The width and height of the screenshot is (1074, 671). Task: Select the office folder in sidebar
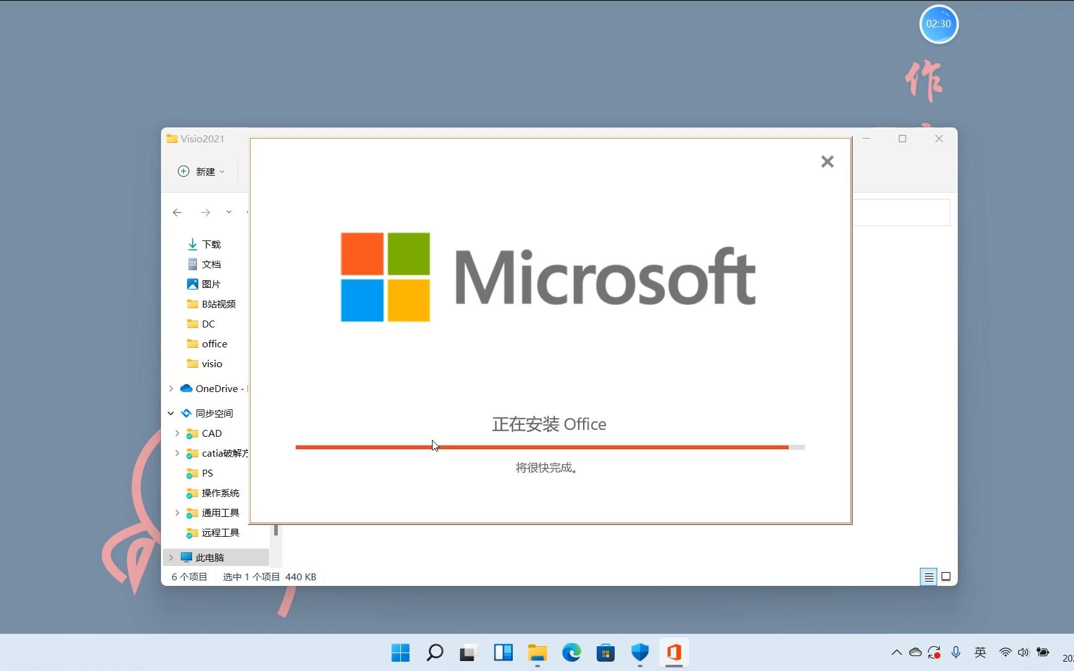coord(207,344)
